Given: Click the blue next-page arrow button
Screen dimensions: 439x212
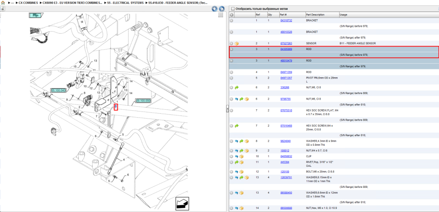Looking at the screenshot, I should (x=221, y=9).
